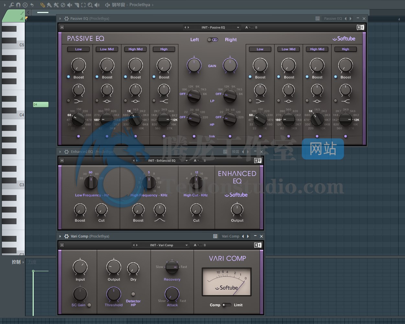Click the Vari Comp gain reduction meter
405x324 pixels.
point(227,282)
